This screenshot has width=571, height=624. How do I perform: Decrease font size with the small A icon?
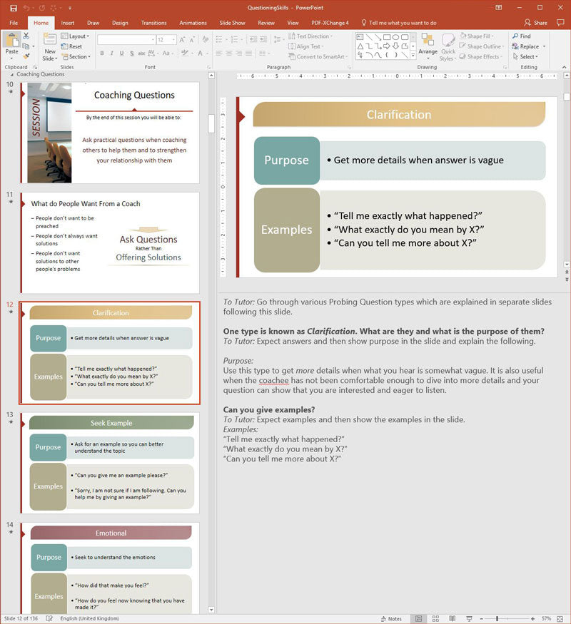coord(192,40)
